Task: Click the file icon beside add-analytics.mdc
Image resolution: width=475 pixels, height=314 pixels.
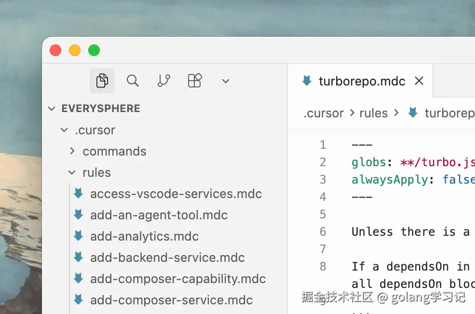Action: (x=78, y=236)
